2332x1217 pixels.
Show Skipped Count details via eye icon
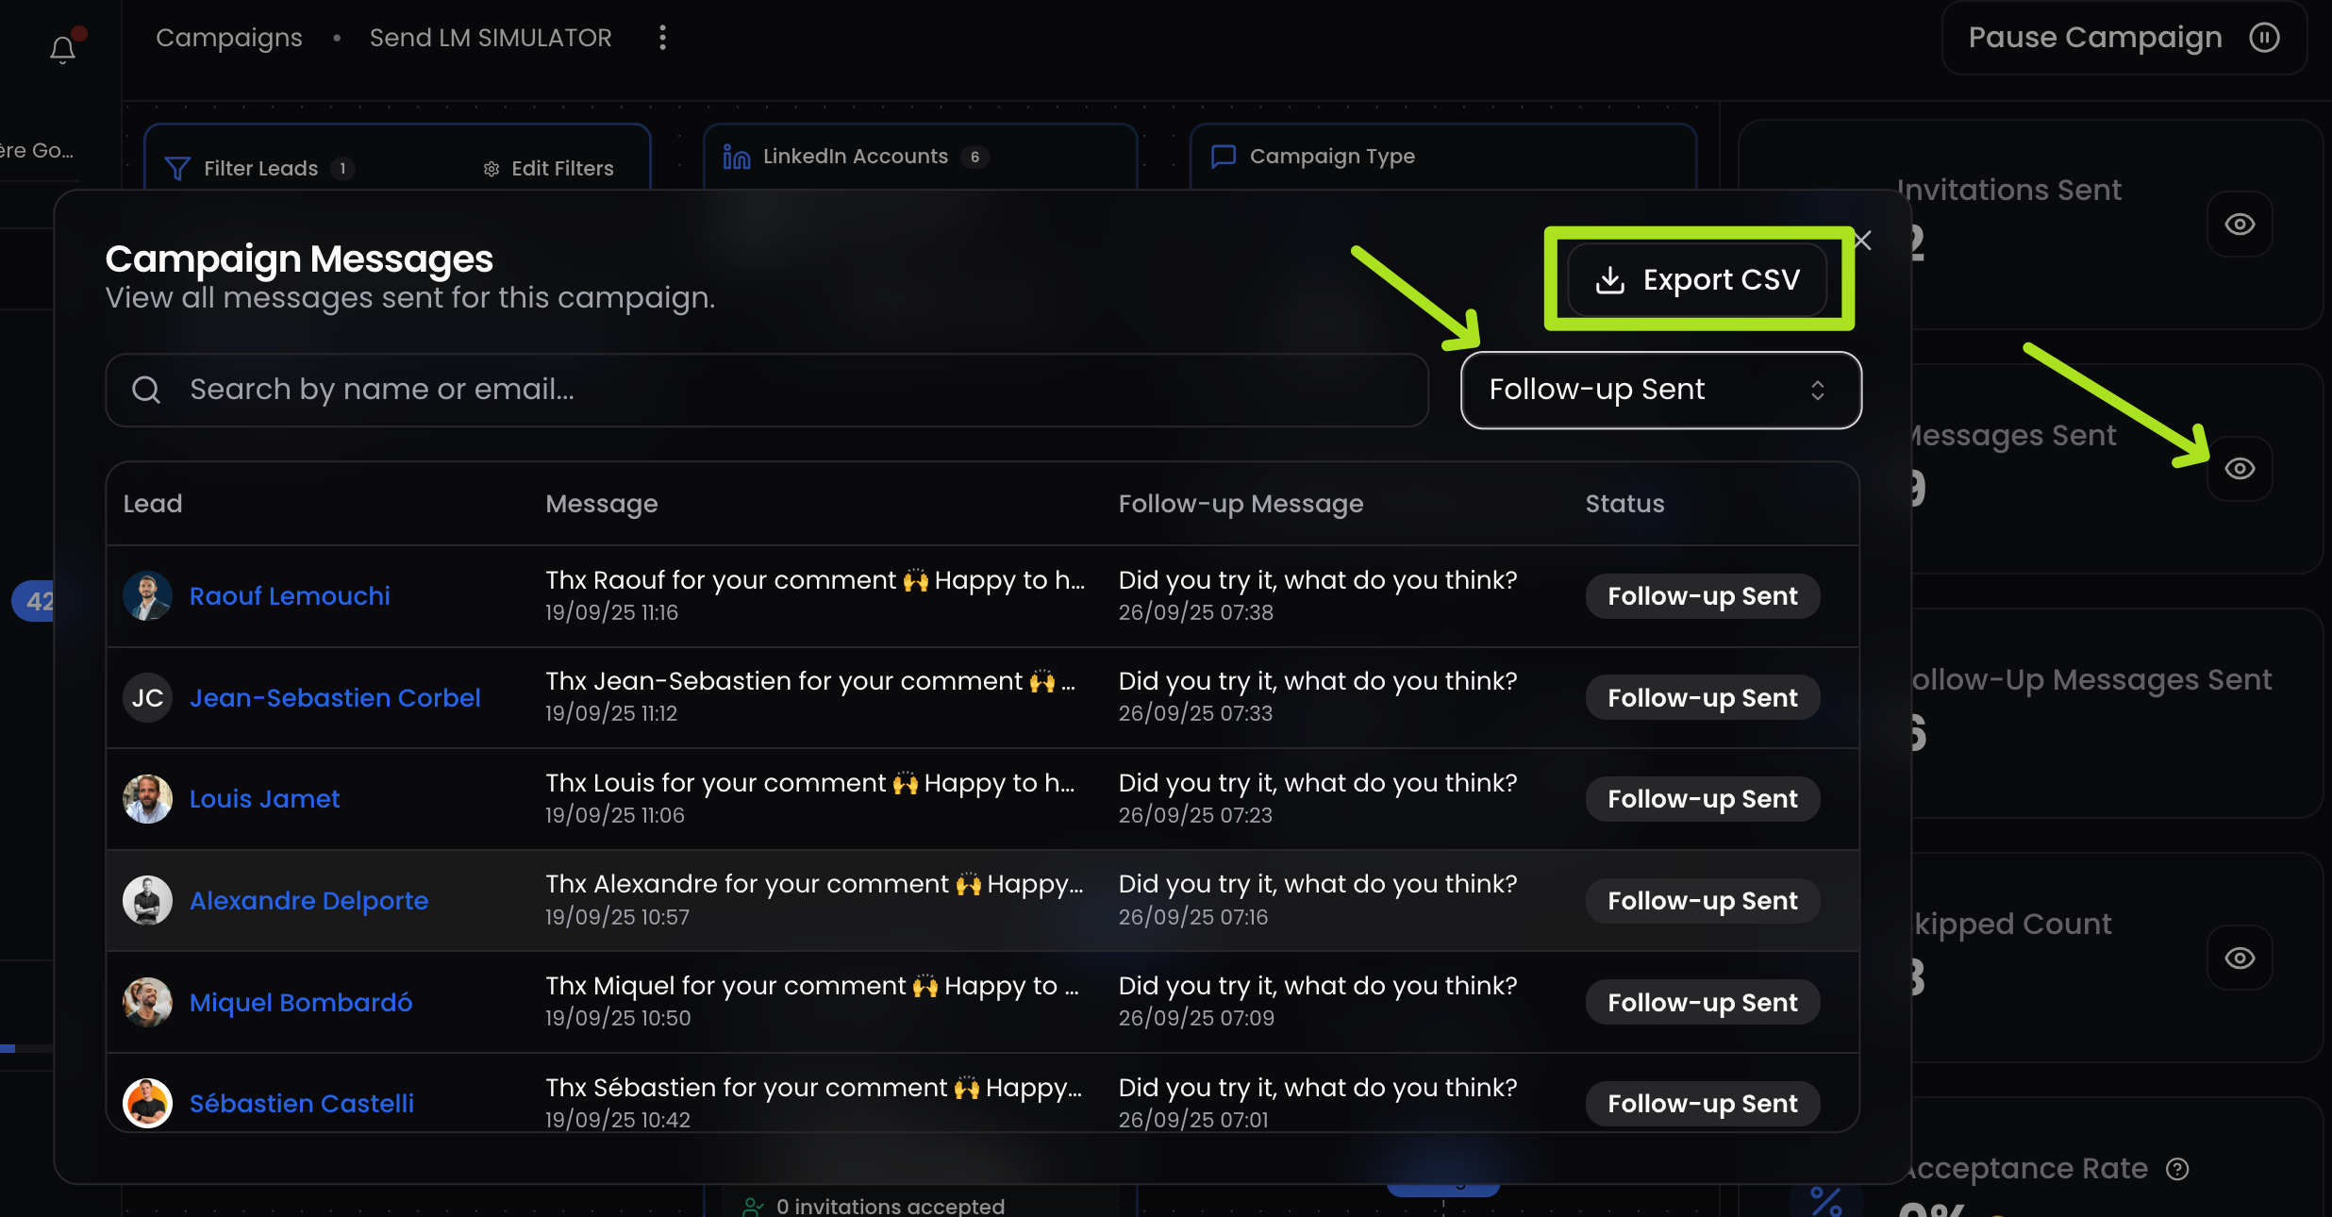[x=2240, y=959]
